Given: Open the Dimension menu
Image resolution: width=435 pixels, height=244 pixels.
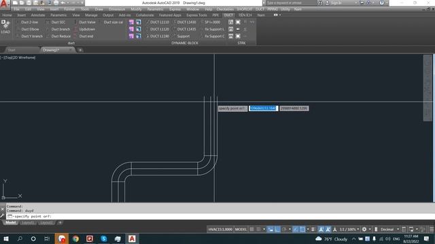Looking at the screenshot, I should point(117,9).
